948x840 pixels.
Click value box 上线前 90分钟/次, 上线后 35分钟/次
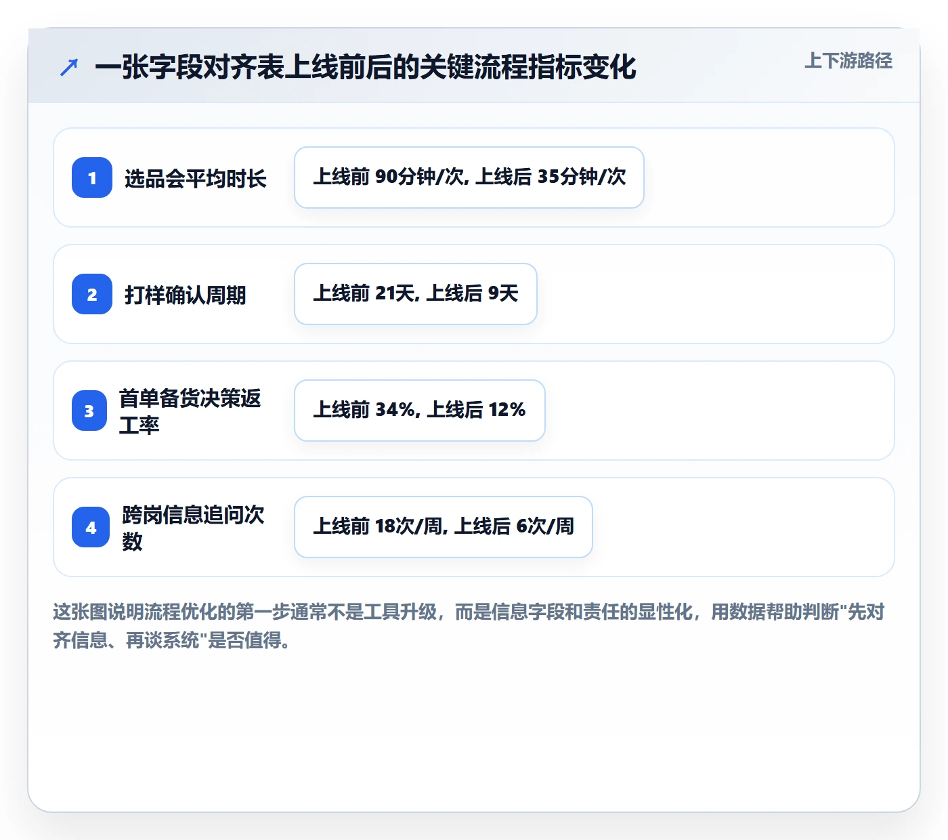coord(469,177)
